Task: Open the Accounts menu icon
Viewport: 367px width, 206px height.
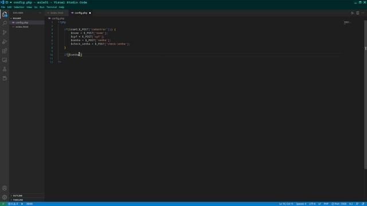Action: click(5, 188)
